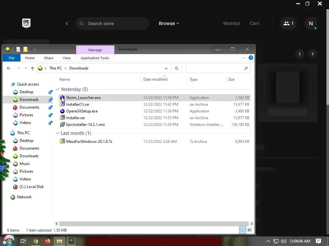The image size is (329, 246).
Task: Select Installer(1).rar file
Action: [x=154, y=104]
